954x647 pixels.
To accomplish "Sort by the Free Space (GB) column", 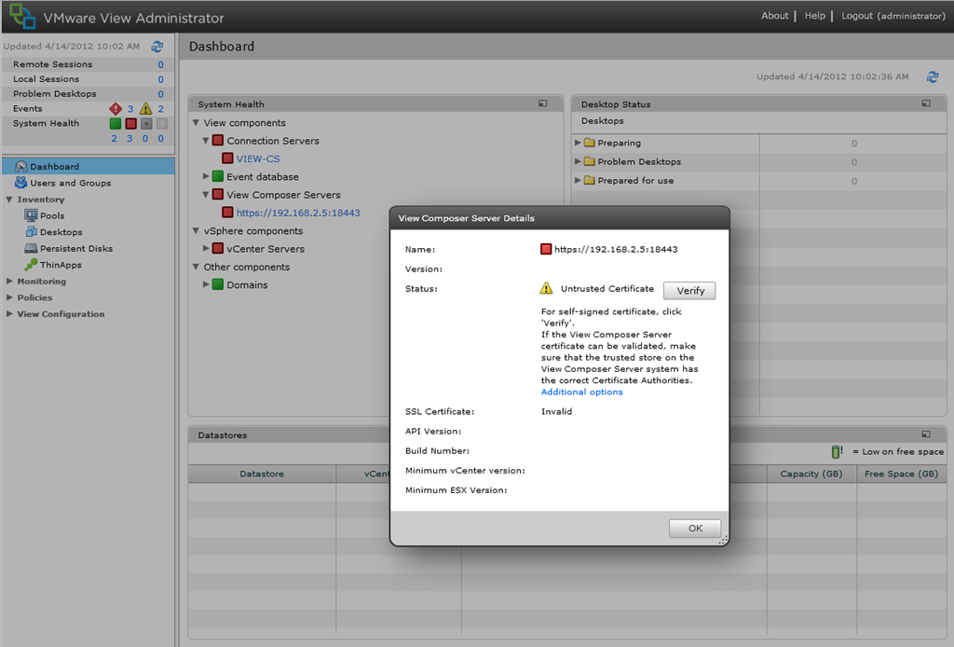I will coord(901,474).
